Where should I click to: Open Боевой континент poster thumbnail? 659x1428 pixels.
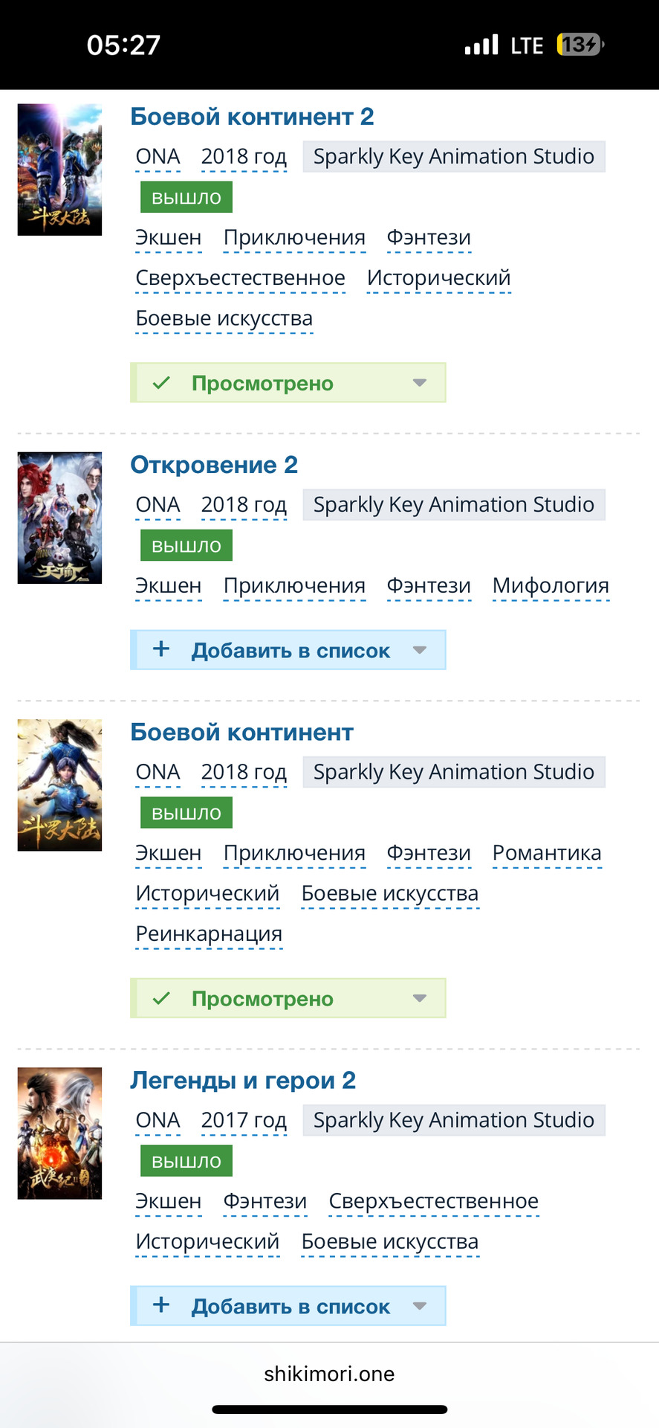(59, 785)
